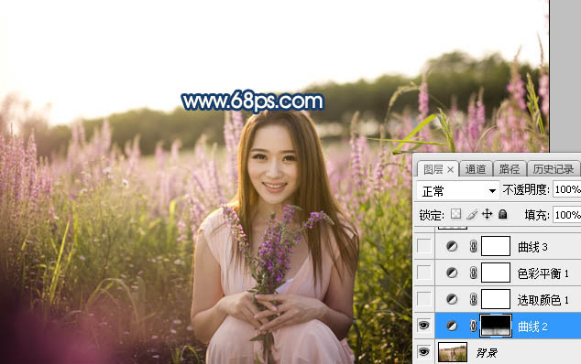Close the 图层 panel tab with the x
Viewport: 581px width, 364px height.
[450, 170]
